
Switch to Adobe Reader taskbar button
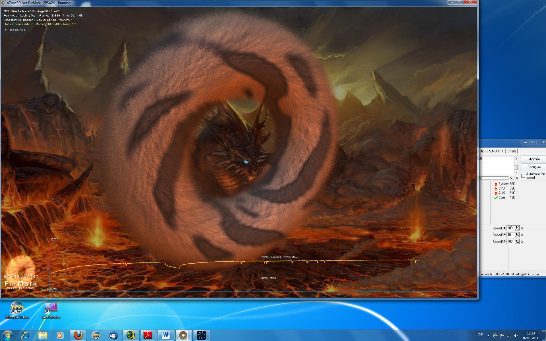click(148, 335)
